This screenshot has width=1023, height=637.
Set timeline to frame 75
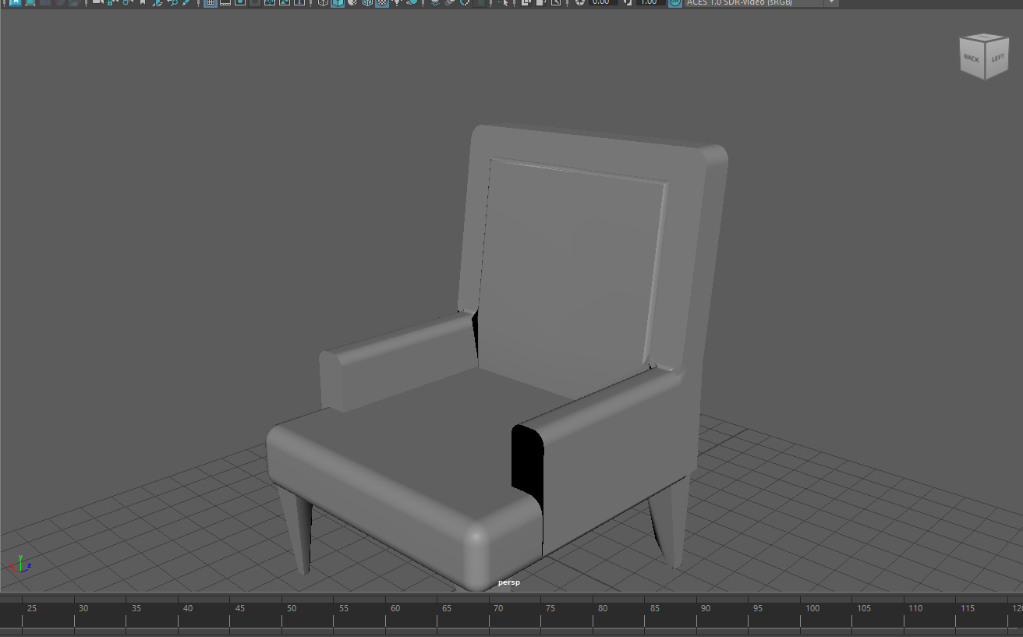click(x=550, y=608)
